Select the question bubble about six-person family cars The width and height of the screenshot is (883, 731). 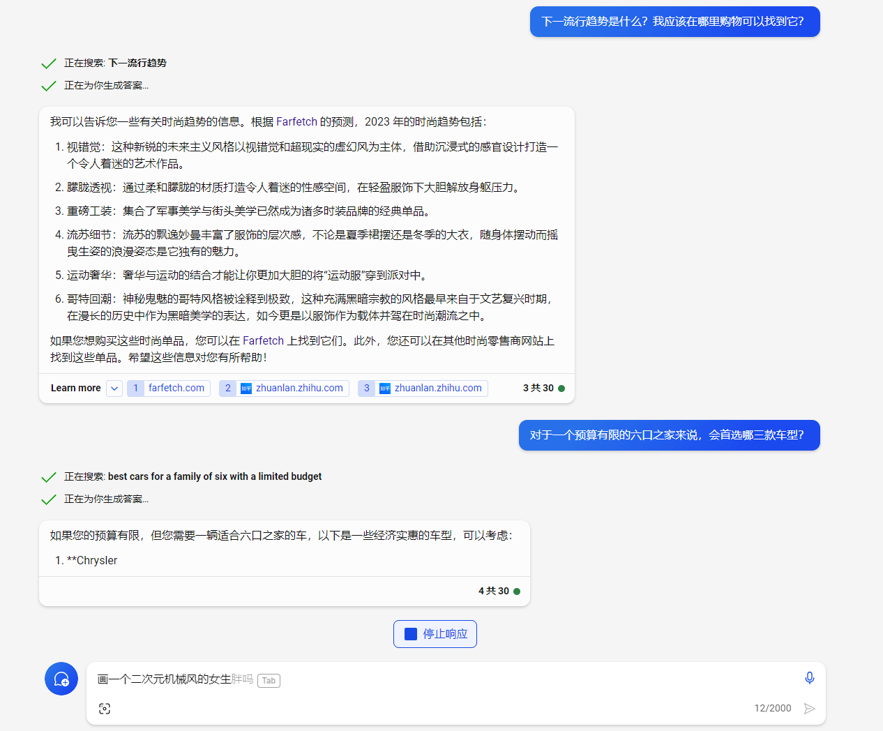669,435
